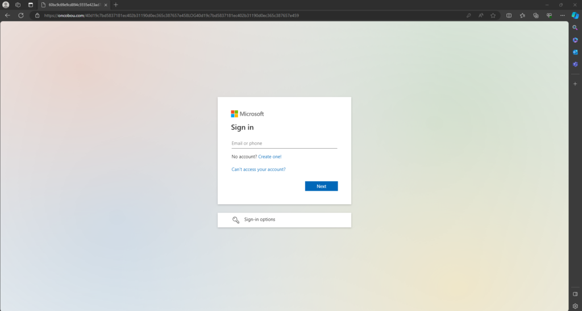Minimize the browser window
The image size is (582, 311).
click(547, 5)
